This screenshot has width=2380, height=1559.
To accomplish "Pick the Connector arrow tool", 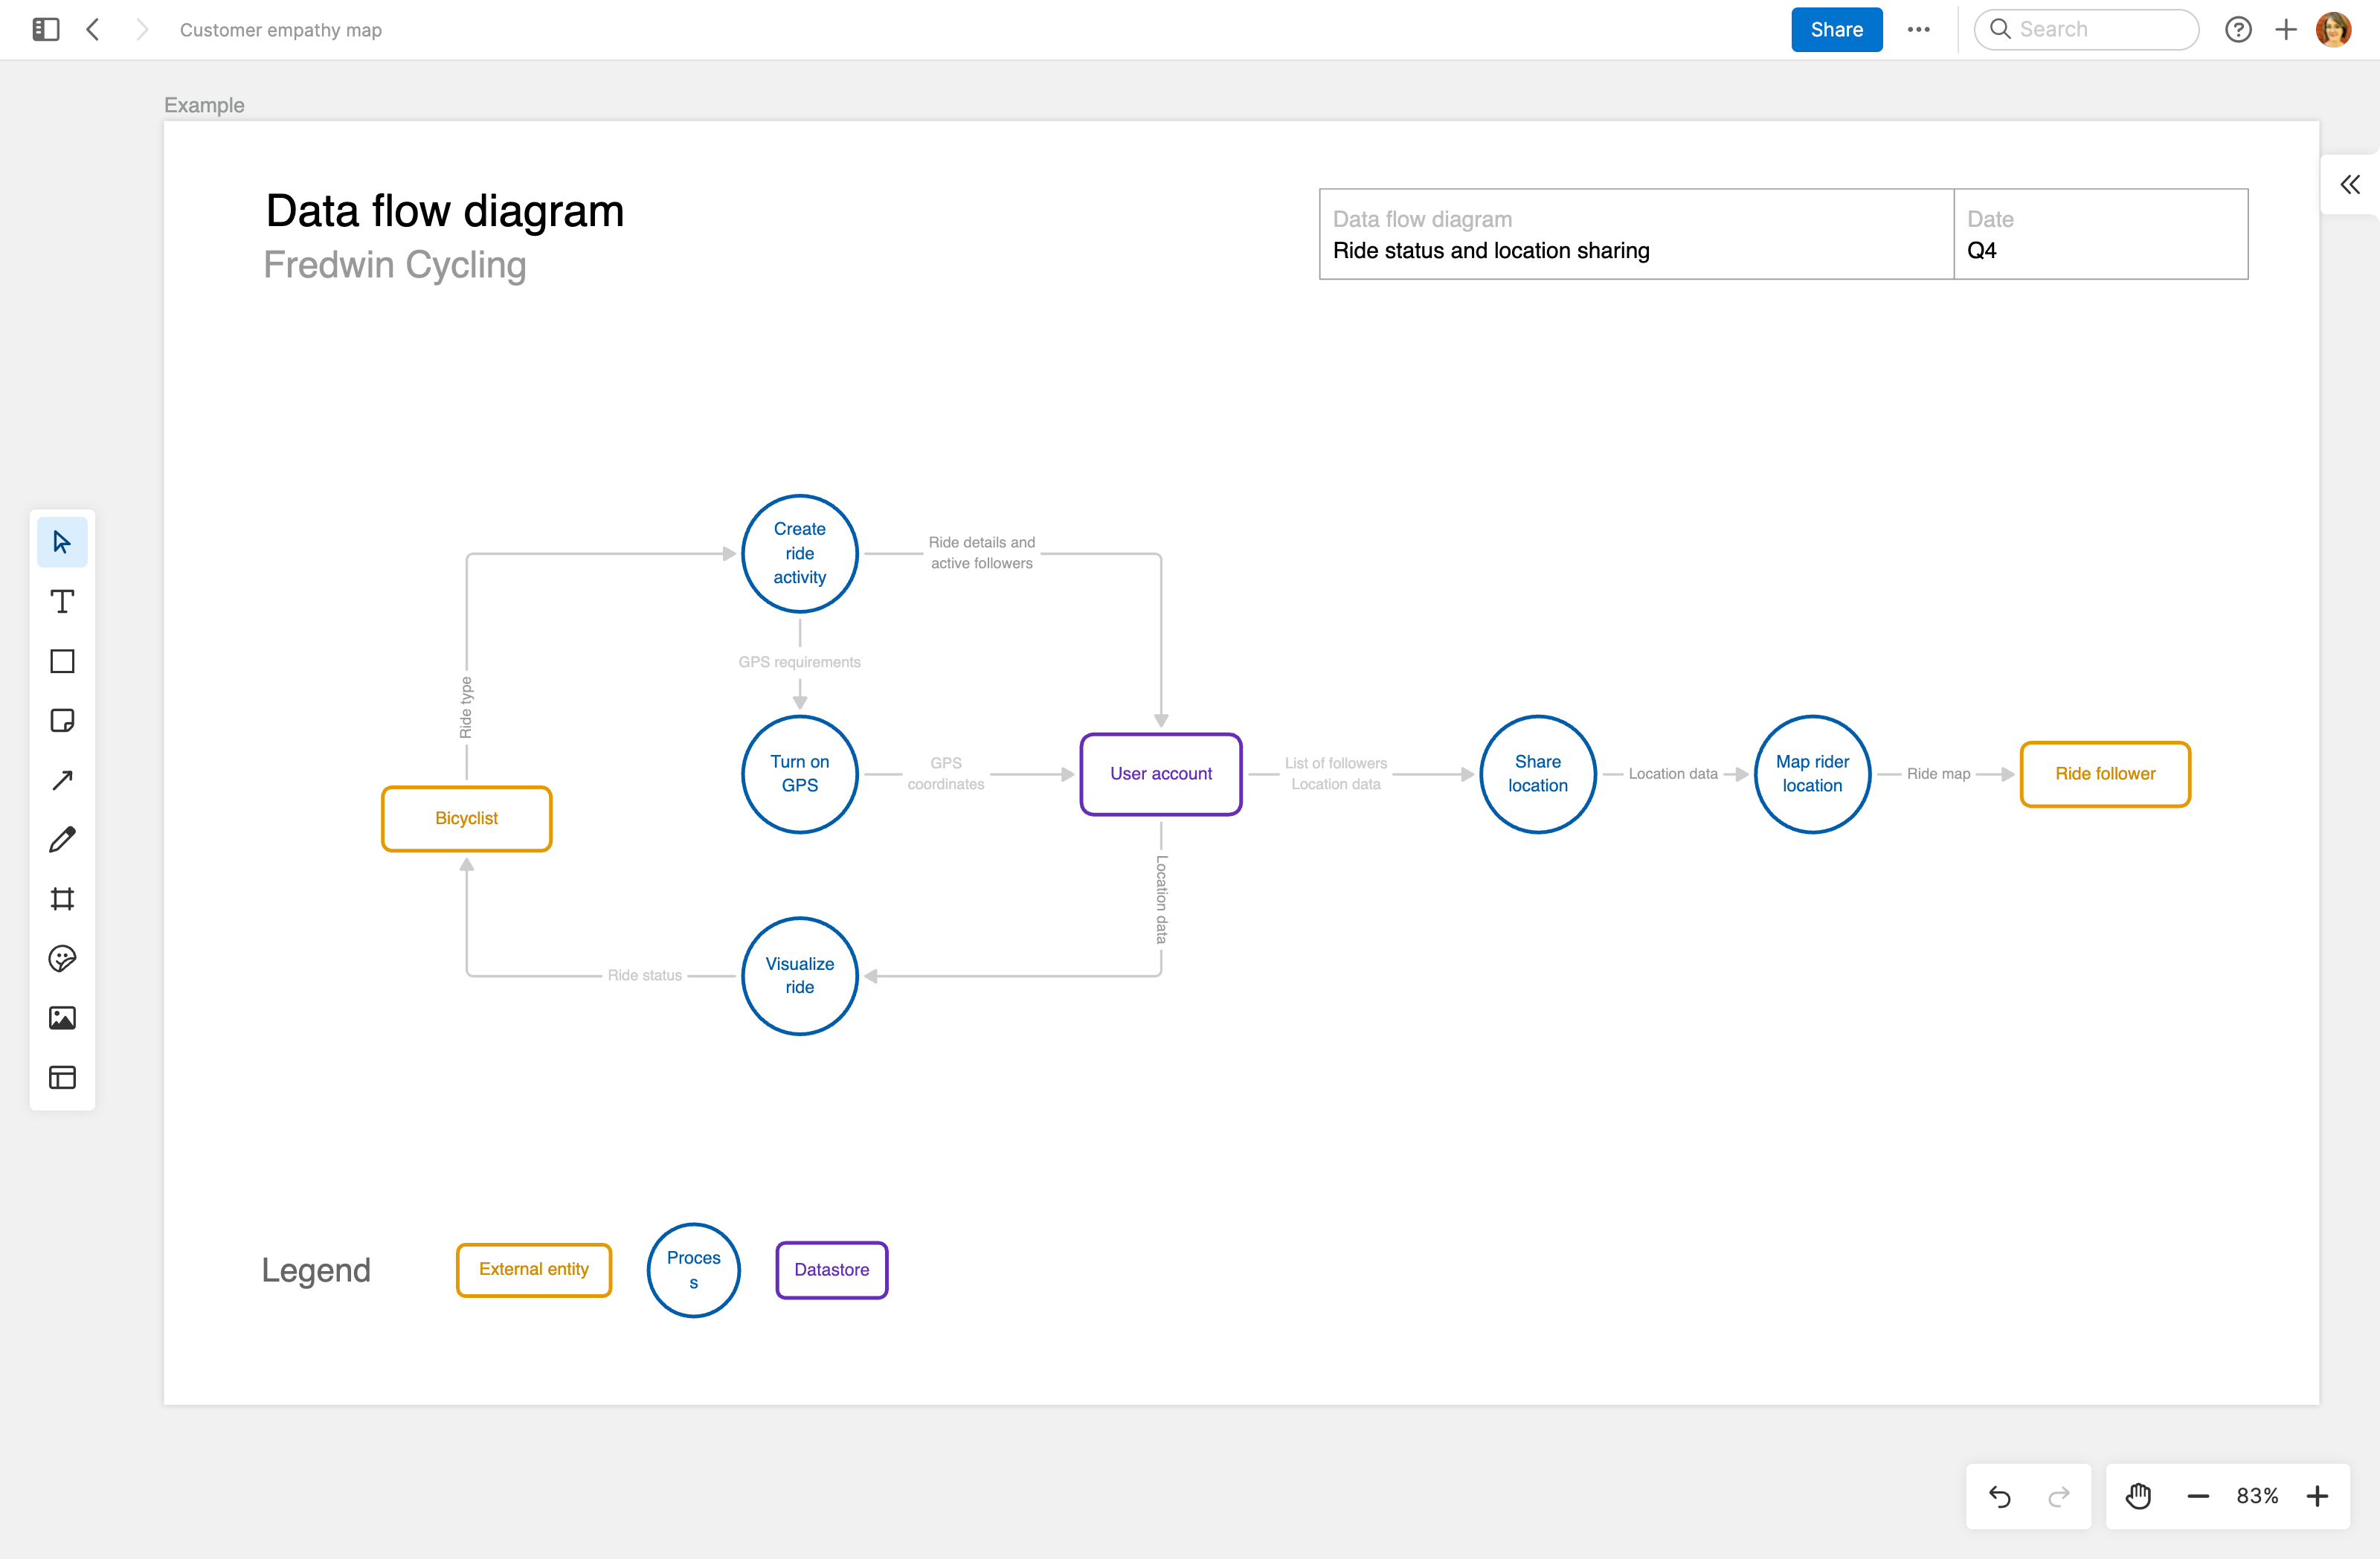I will click(x=62, y=779).
